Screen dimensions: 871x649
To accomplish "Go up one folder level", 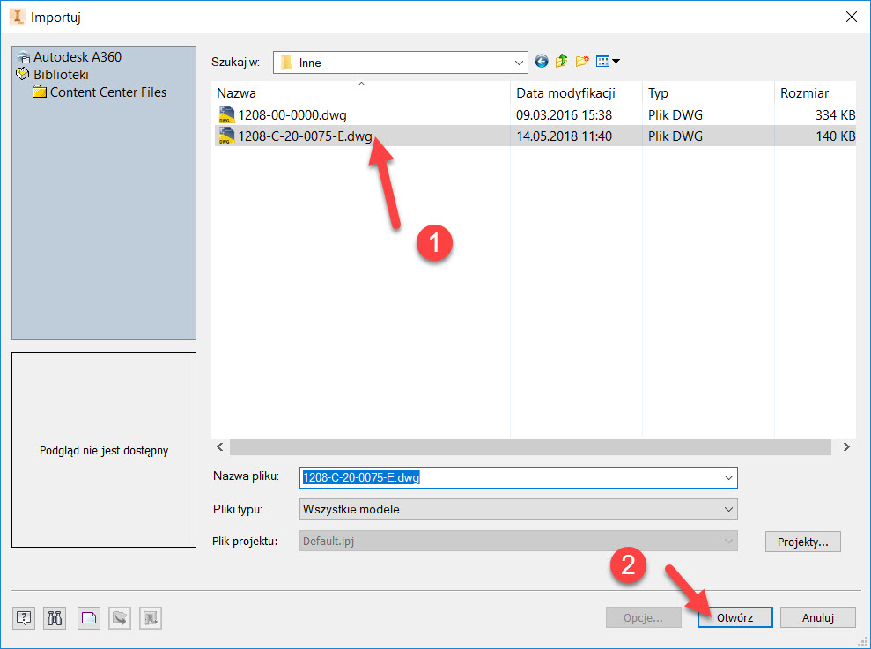I will tap(561, 62).
